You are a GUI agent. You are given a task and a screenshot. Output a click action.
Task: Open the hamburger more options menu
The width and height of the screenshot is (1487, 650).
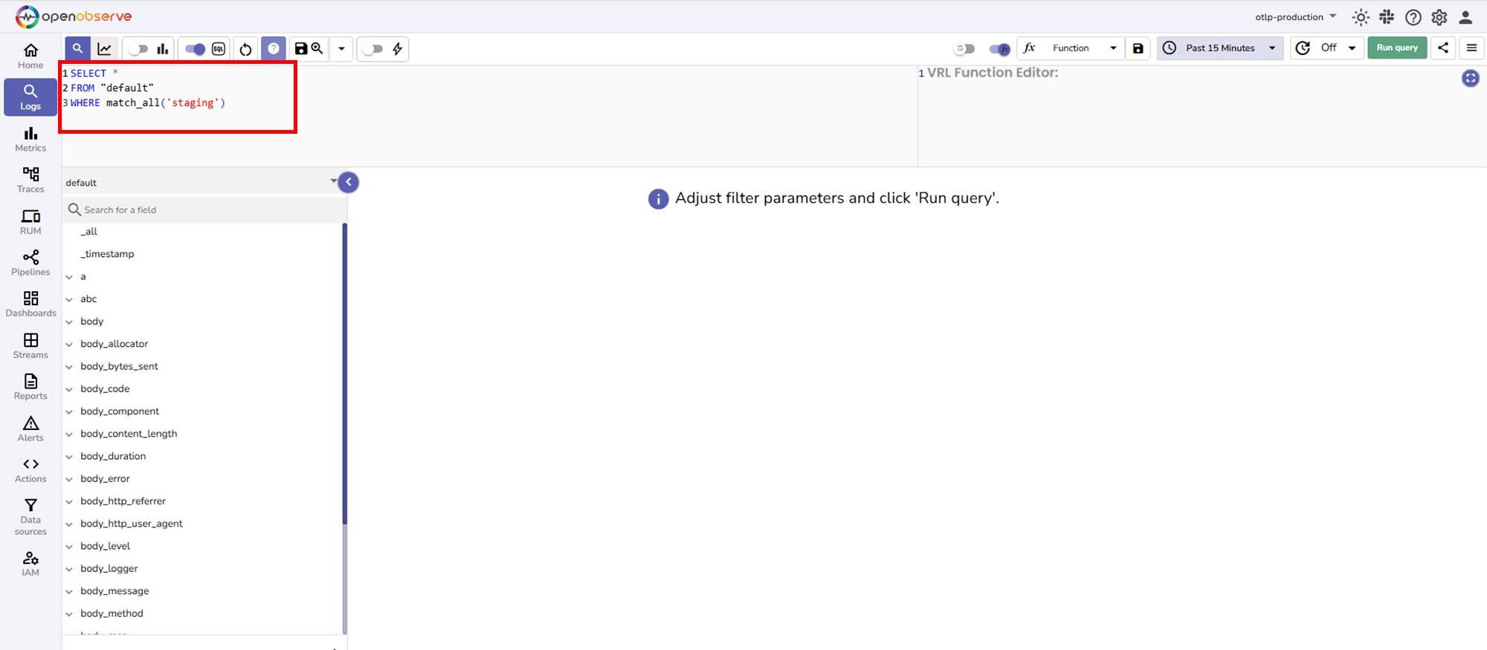(x=1471, y=48)
